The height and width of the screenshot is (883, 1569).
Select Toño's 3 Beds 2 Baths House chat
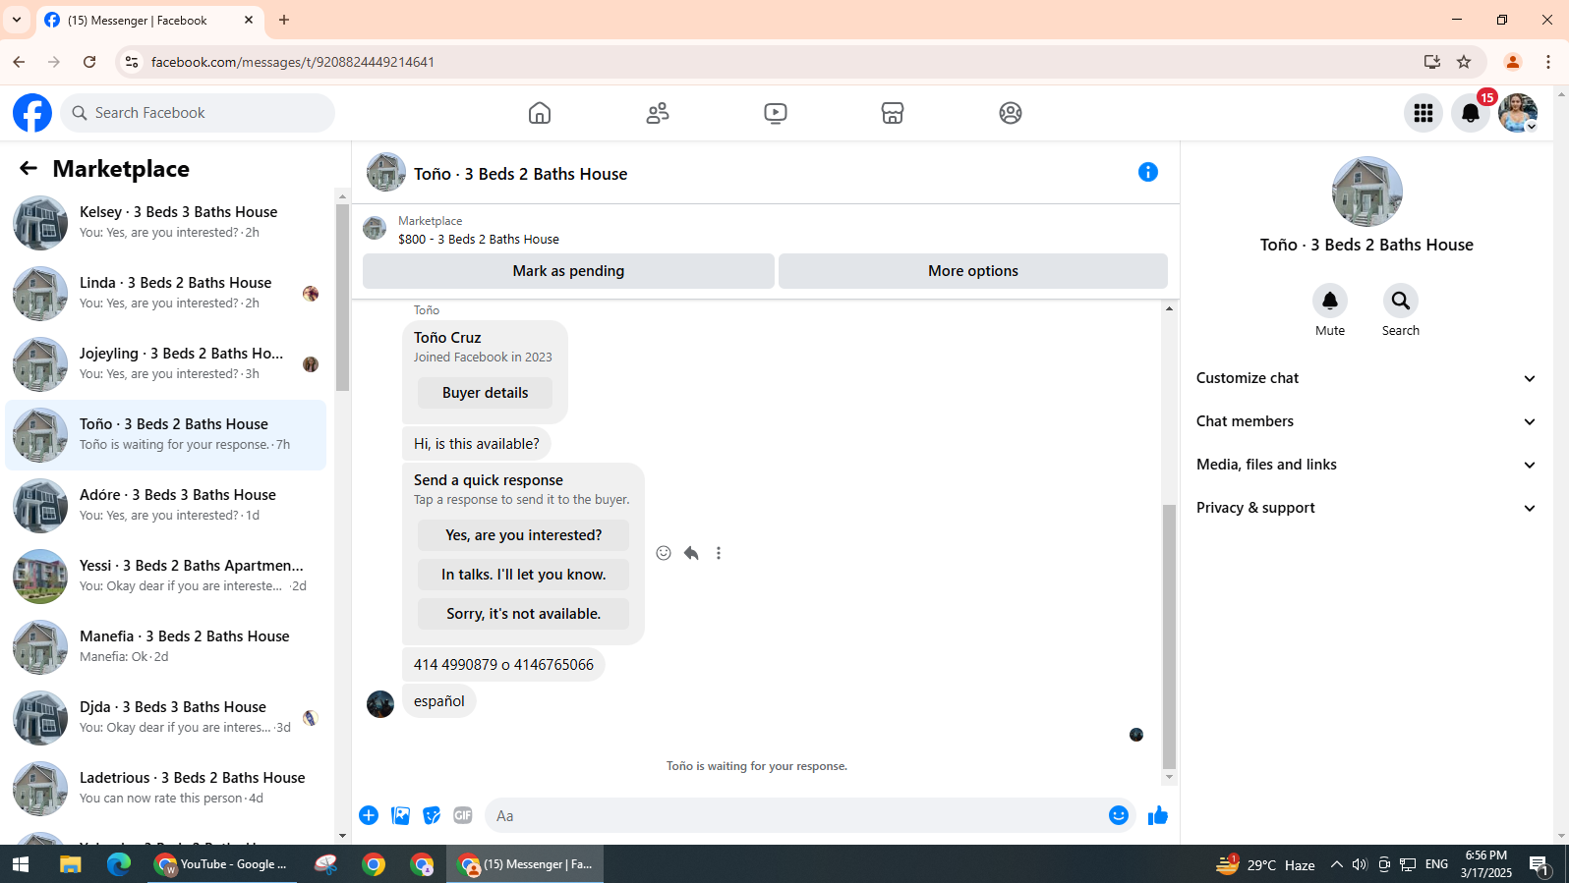166,435
